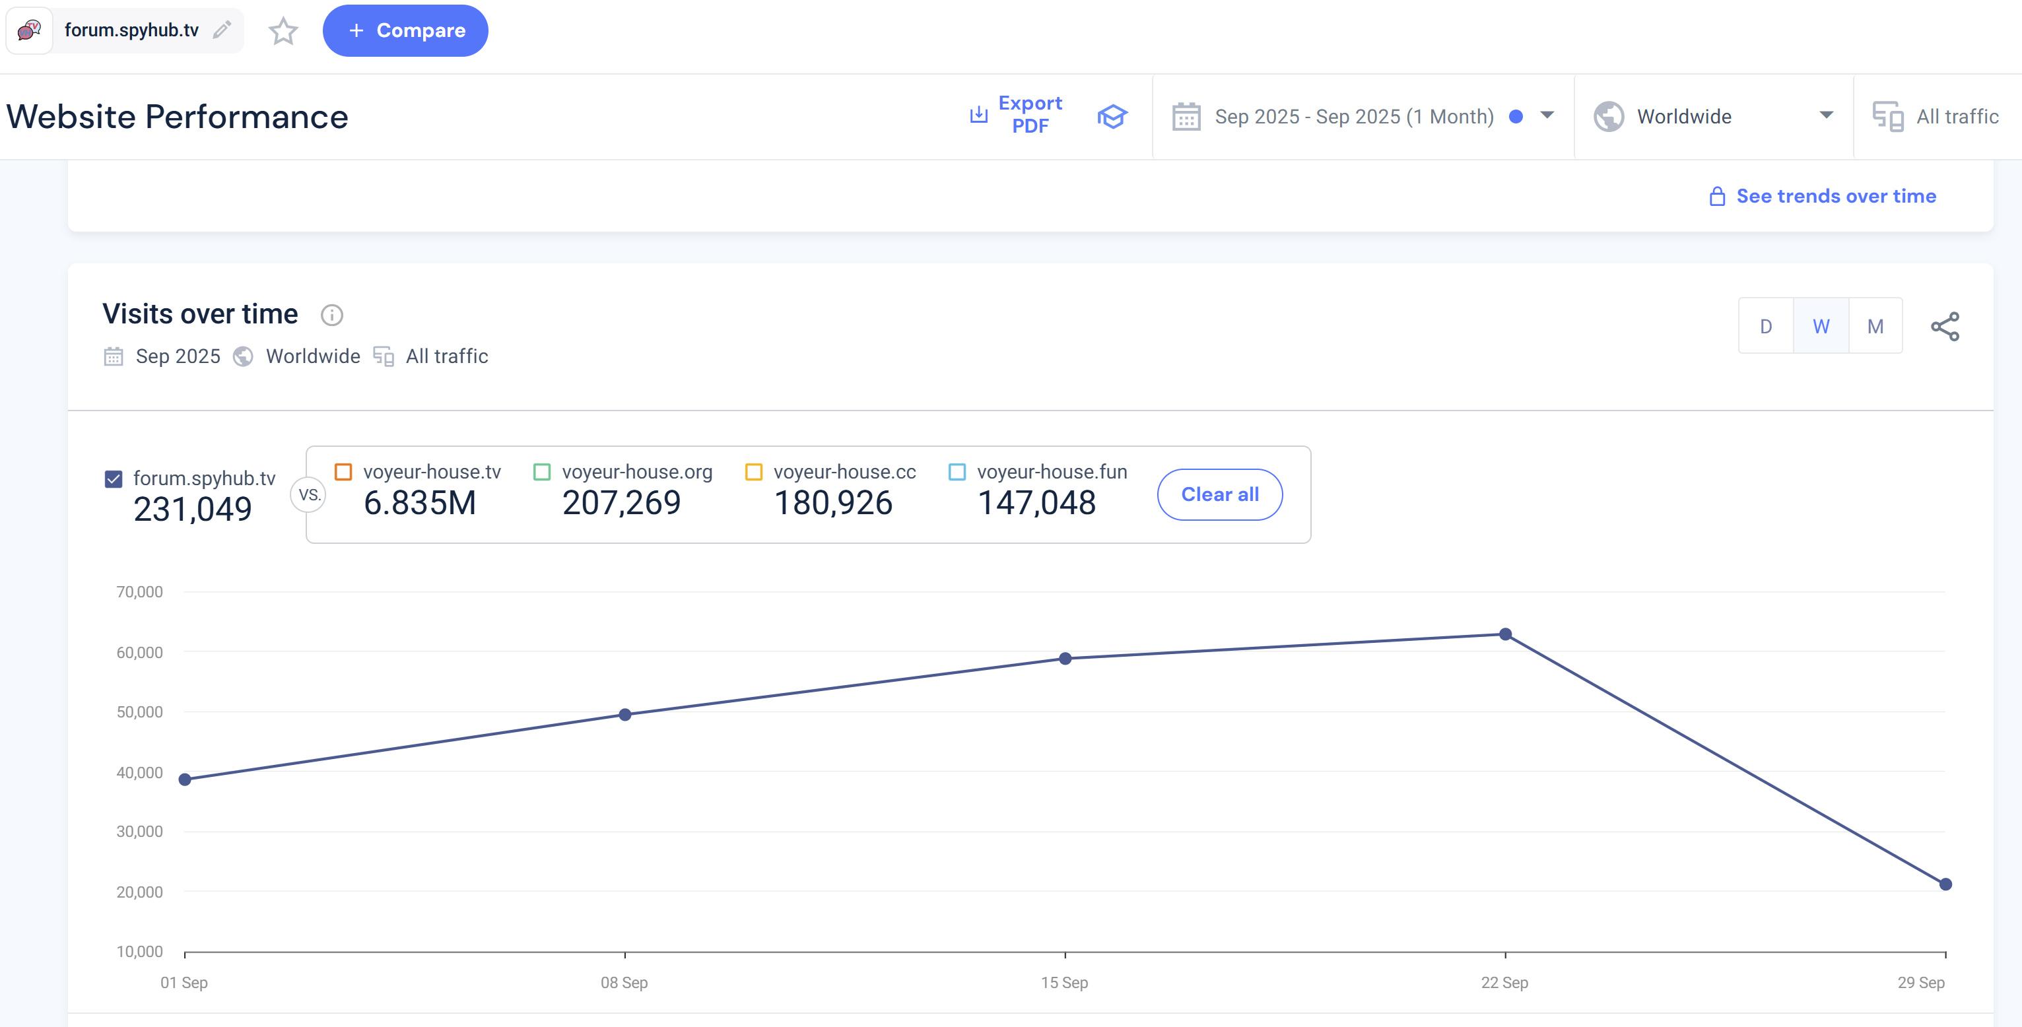Switch chart granularity to Monthly (M)

click(1875, 326)
